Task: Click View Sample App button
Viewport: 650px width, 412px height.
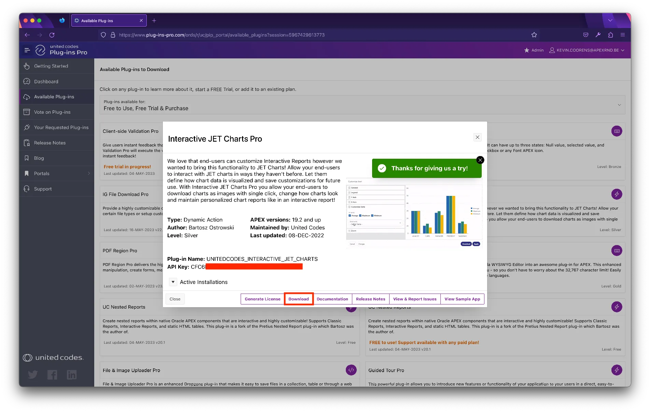Action: point(462,299)
